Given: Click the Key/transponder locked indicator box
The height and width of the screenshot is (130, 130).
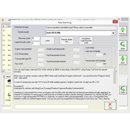Looking at the screenshot, I should pos(76,56).
